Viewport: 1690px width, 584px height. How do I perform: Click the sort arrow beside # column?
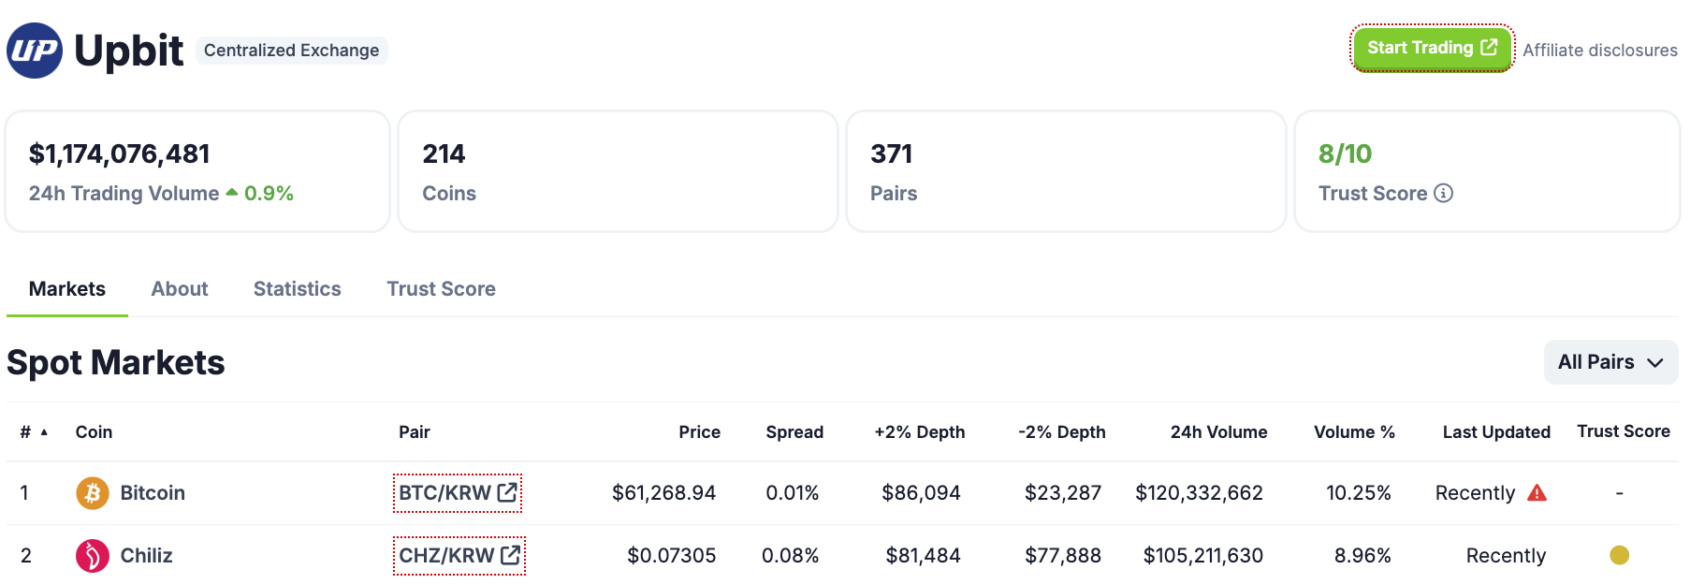44,432
